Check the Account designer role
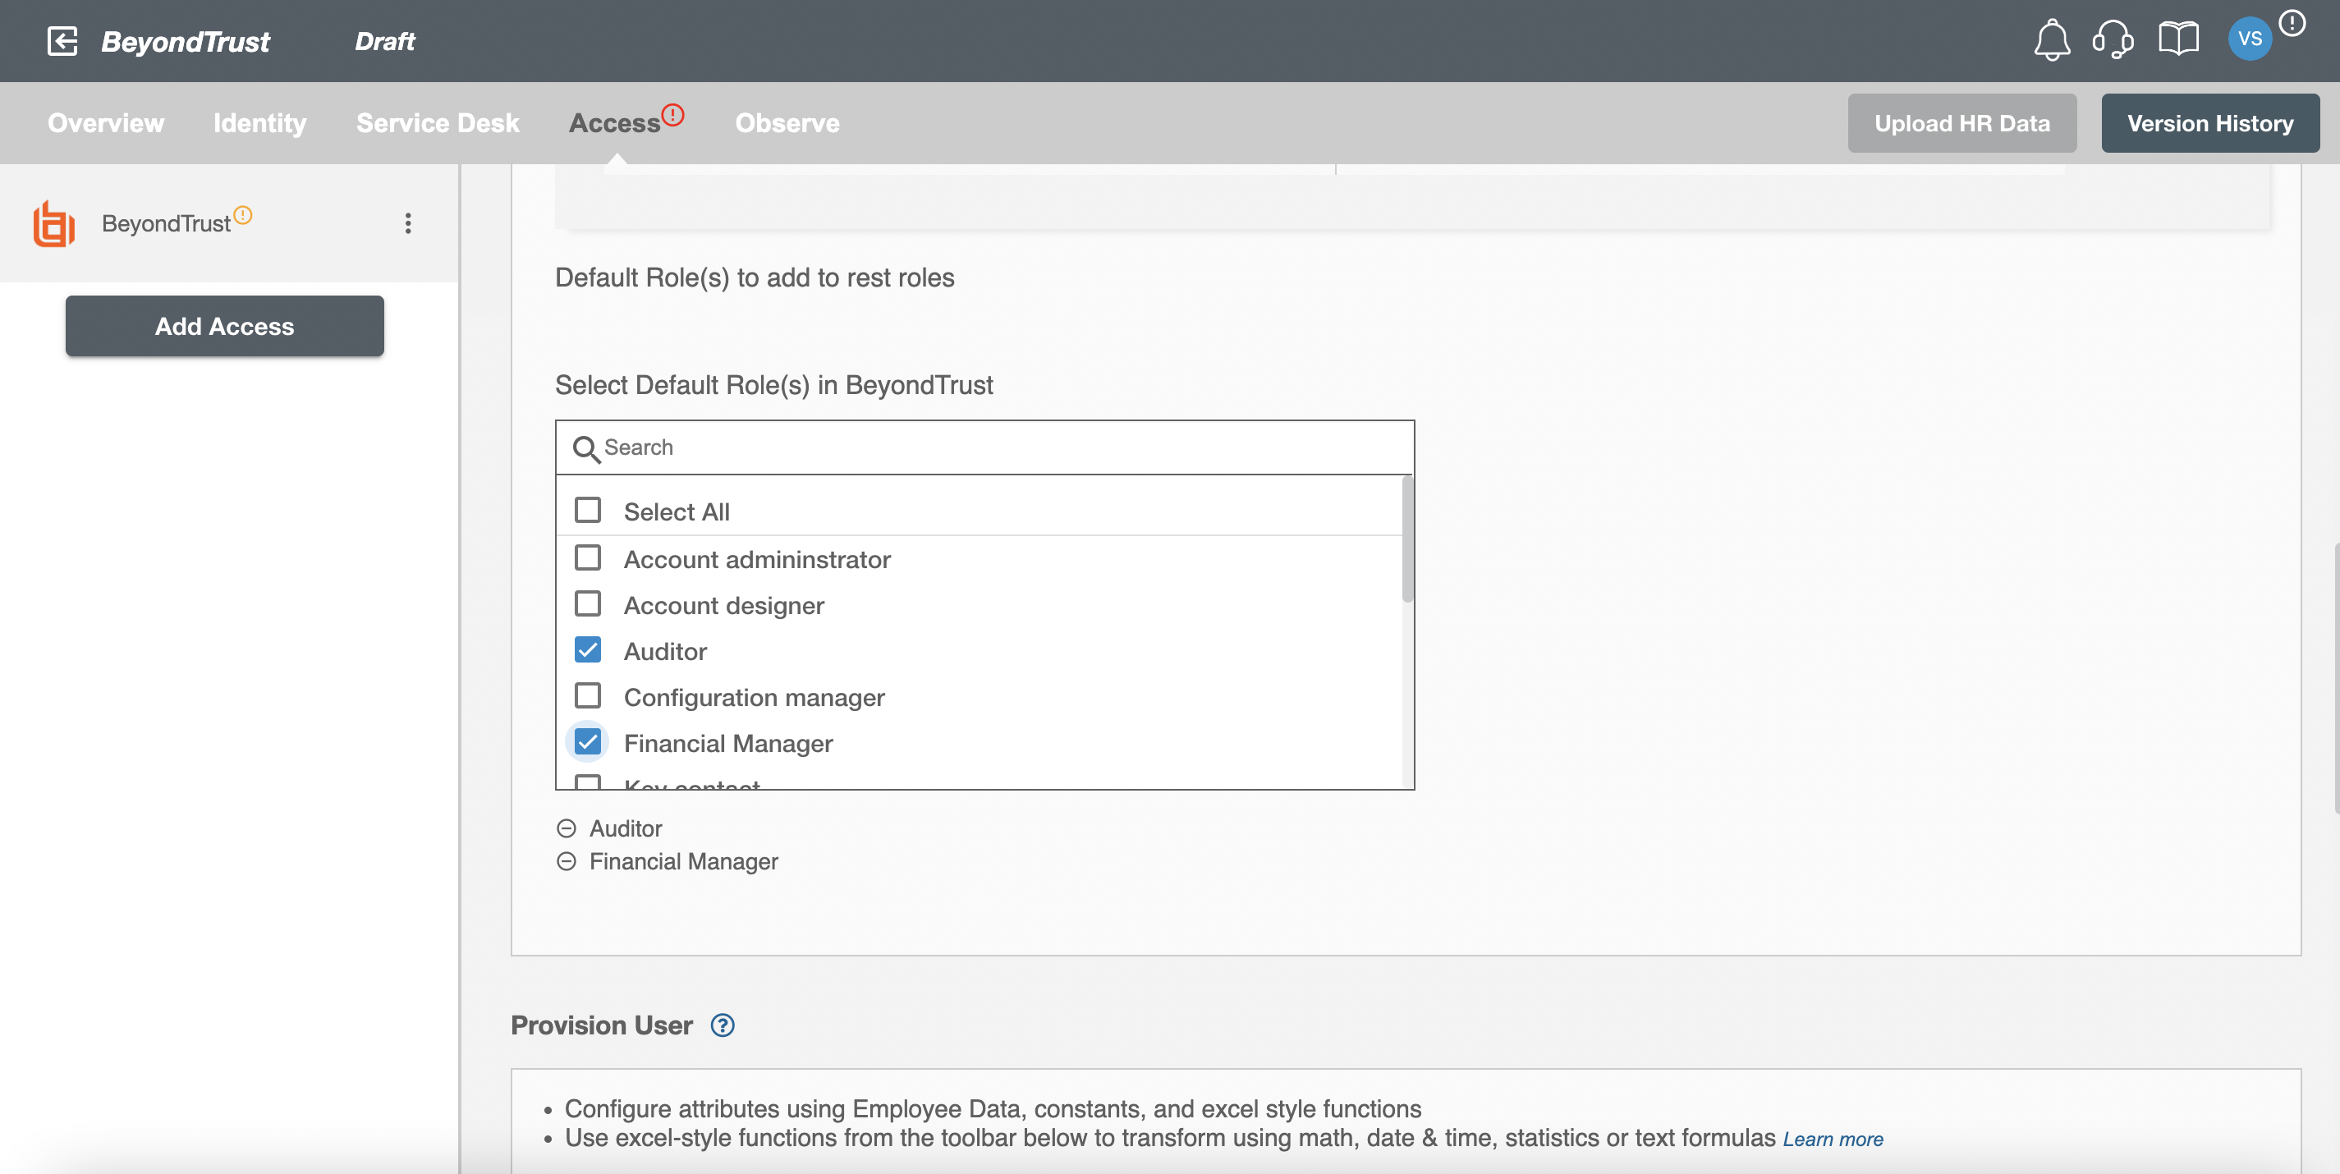This screenshot has height=1174, width=2340. click(588, 603)
